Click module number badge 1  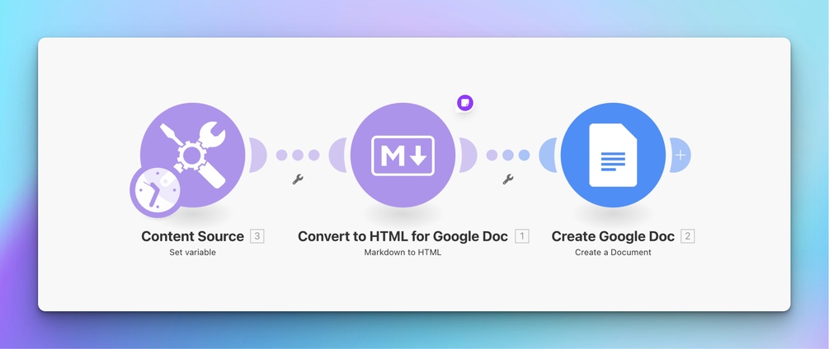tap(522, 236)
